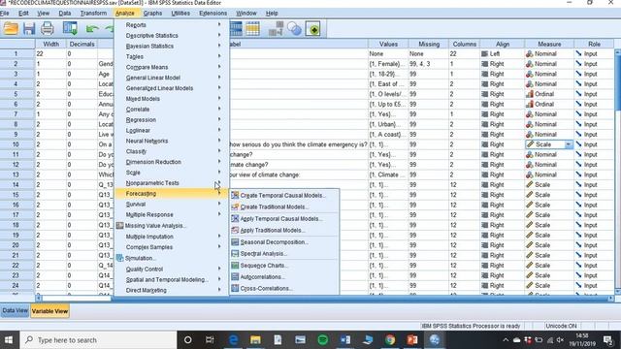Click the Missing column header
The image size is (621, 349).
pos(429,44)
